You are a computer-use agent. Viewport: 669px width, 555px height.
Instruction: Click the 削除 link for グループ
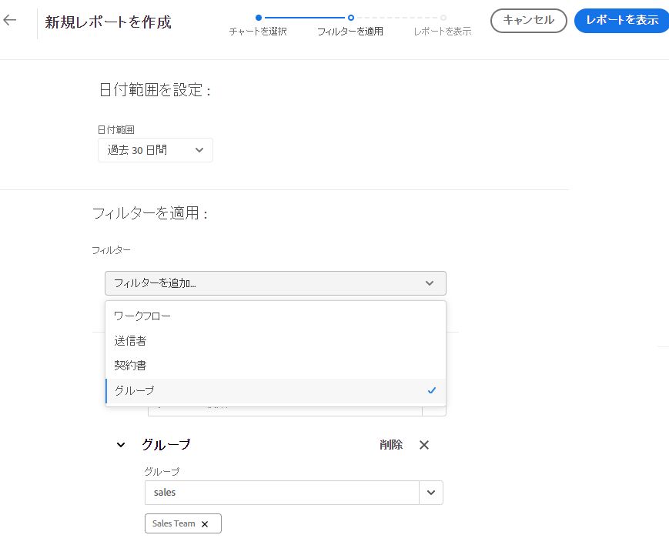click(391, 445)
